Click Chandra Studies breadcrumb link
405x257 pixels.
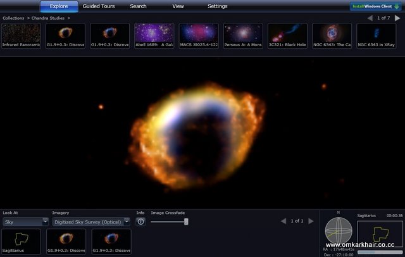[48, 18]
